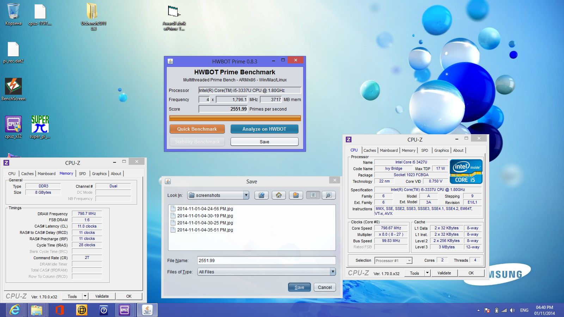Click Validate in left CPU-Z window
The height and width of the screenshot is (317, 564).
click(x=102, y=296)
